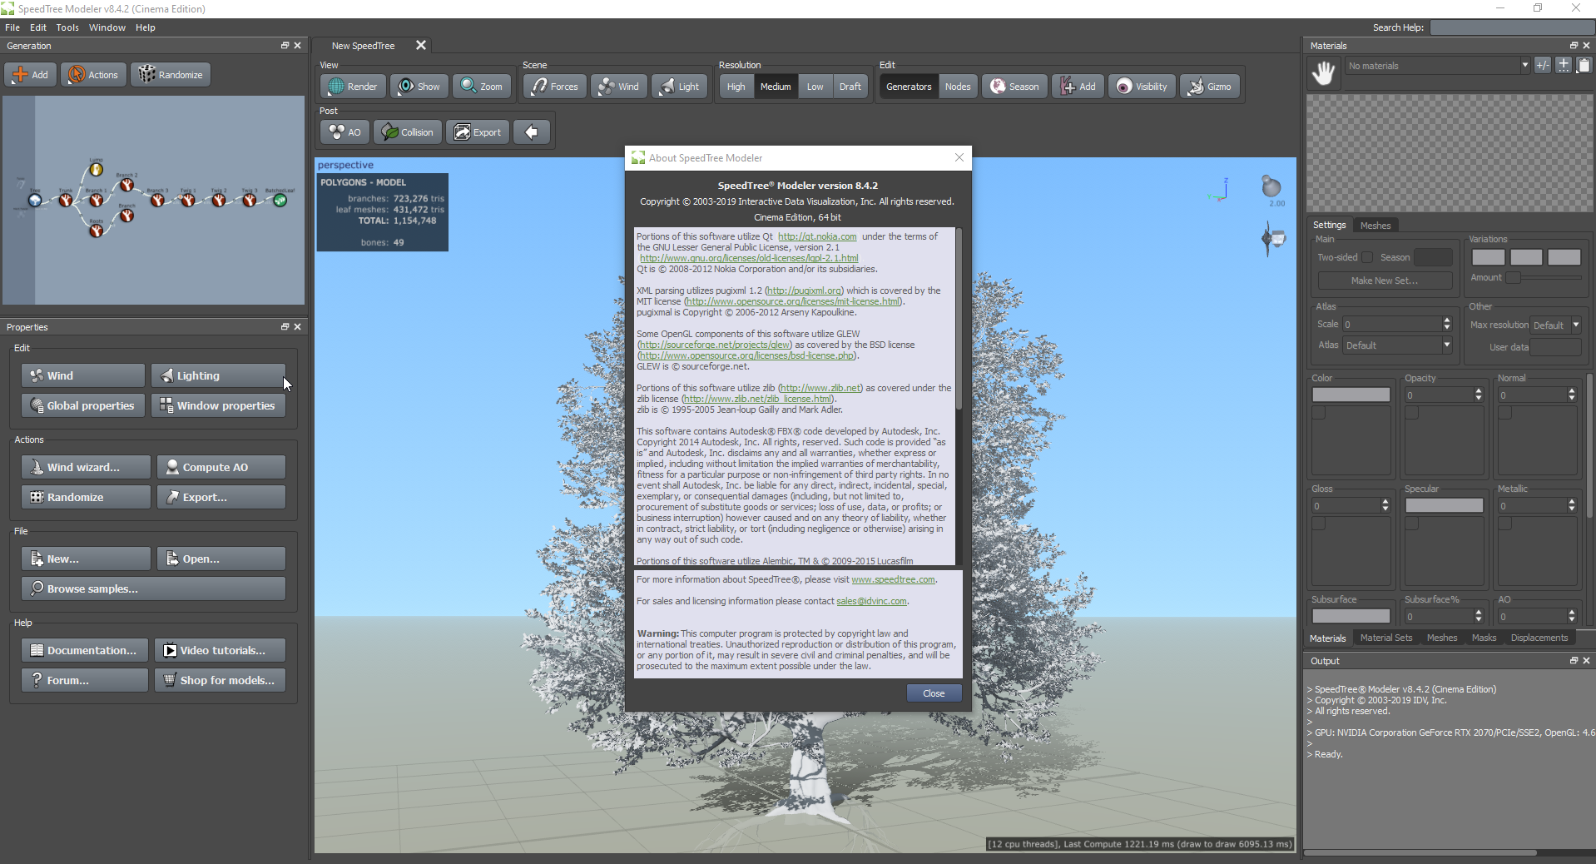Switch edit mode to Nodes
Viewport: 1596px width, 864px height.
point(958,87)
